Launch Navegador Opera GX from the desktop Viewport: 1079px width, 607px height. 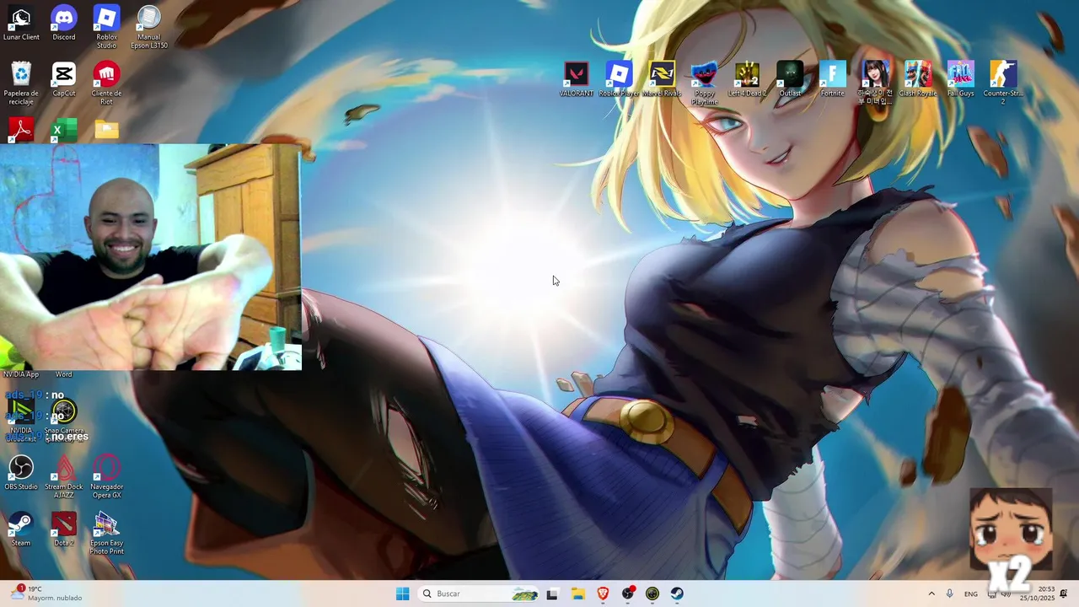pyautogui.click(x=106, y=477)
